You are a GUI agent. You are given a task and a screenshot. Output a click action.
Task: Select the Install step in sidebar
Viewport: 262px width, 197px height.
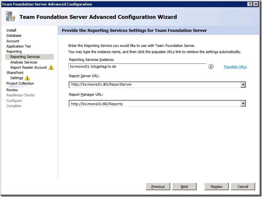click(11, 30)
